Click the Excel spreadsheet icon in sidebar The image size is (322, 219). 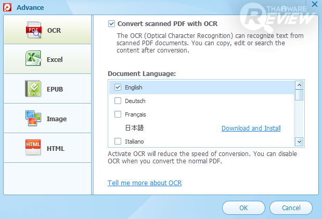point(33,58)
